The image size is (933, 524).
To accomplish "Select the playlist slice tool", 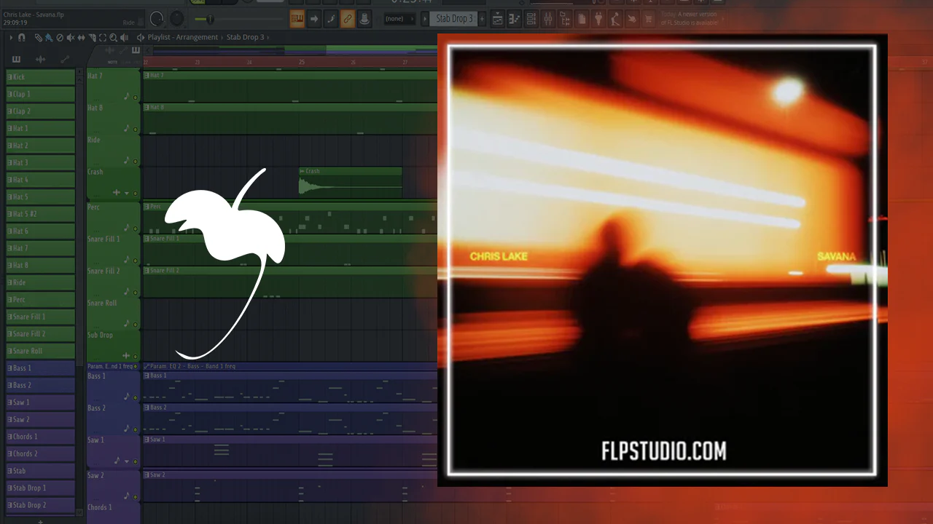I will point(92,37).
